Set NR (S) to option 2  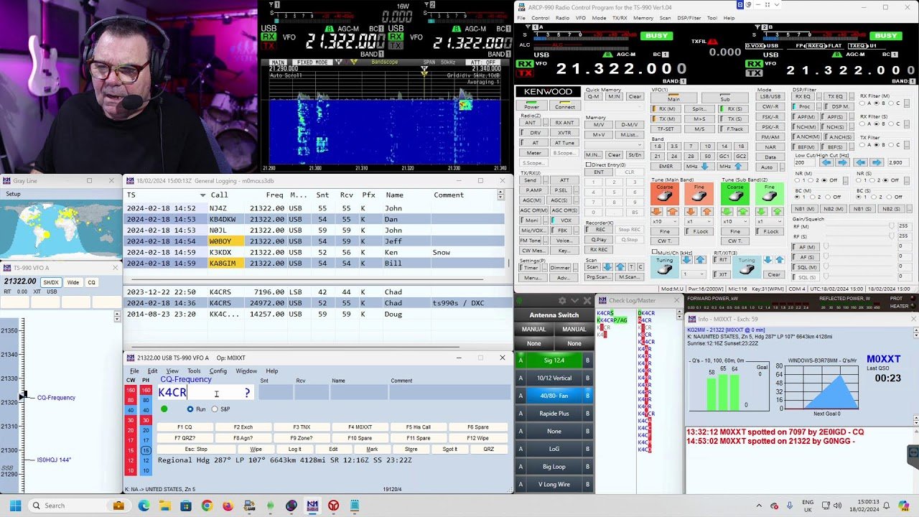click(872, 180)
